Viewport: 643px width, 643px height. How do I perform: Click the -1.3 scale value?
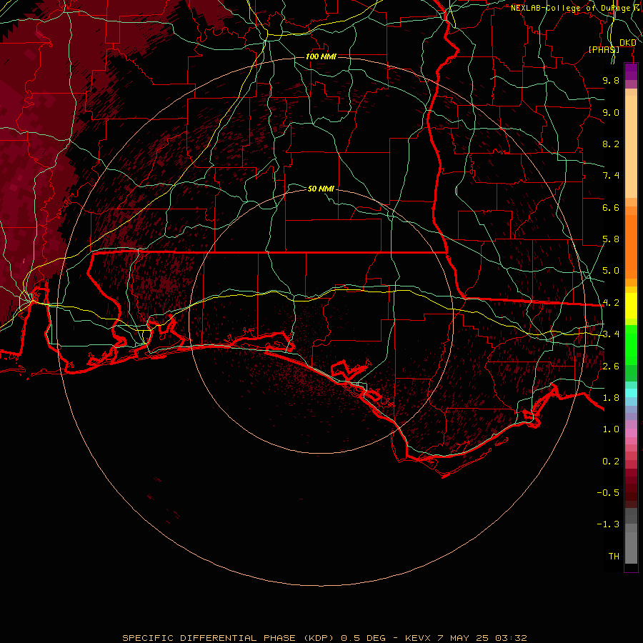[x=608, y=524]
